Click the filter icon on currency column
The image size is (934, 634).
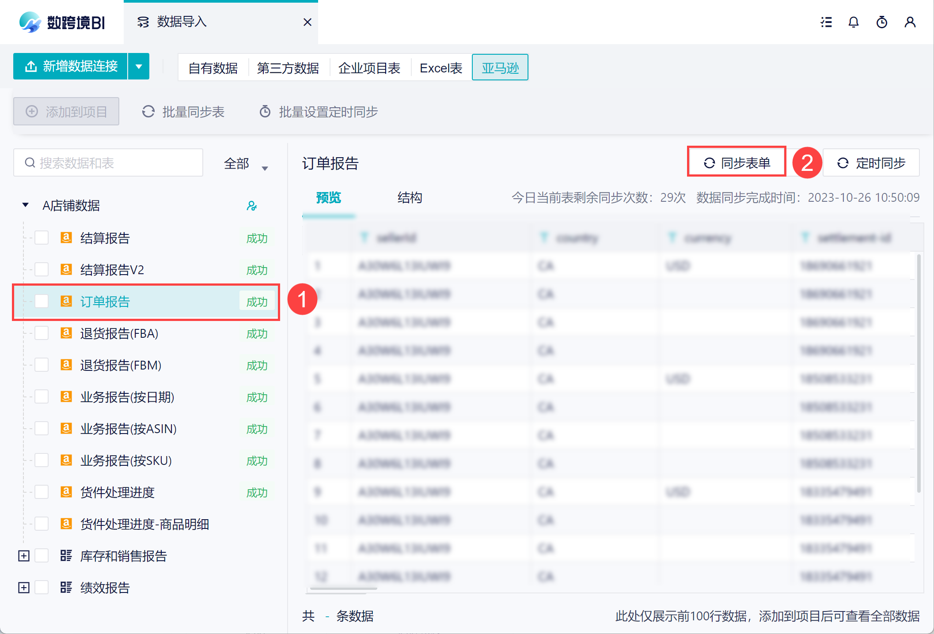672,238
